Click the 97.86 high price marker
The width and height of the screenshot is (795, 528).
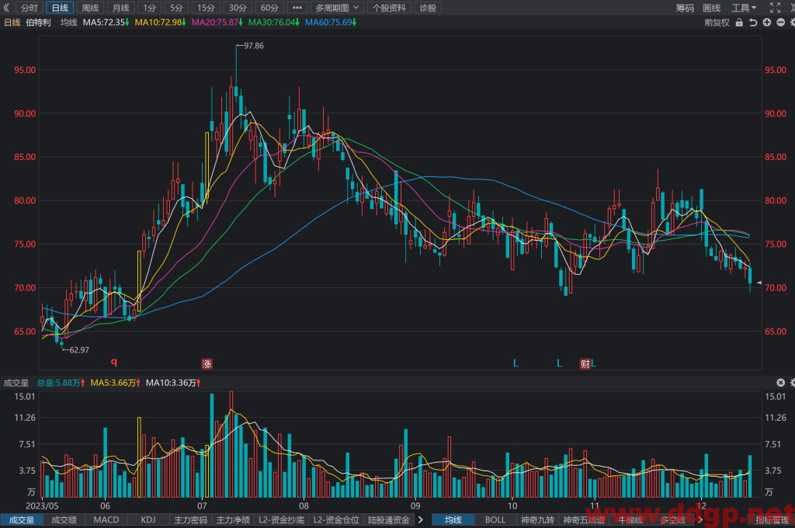251,46
